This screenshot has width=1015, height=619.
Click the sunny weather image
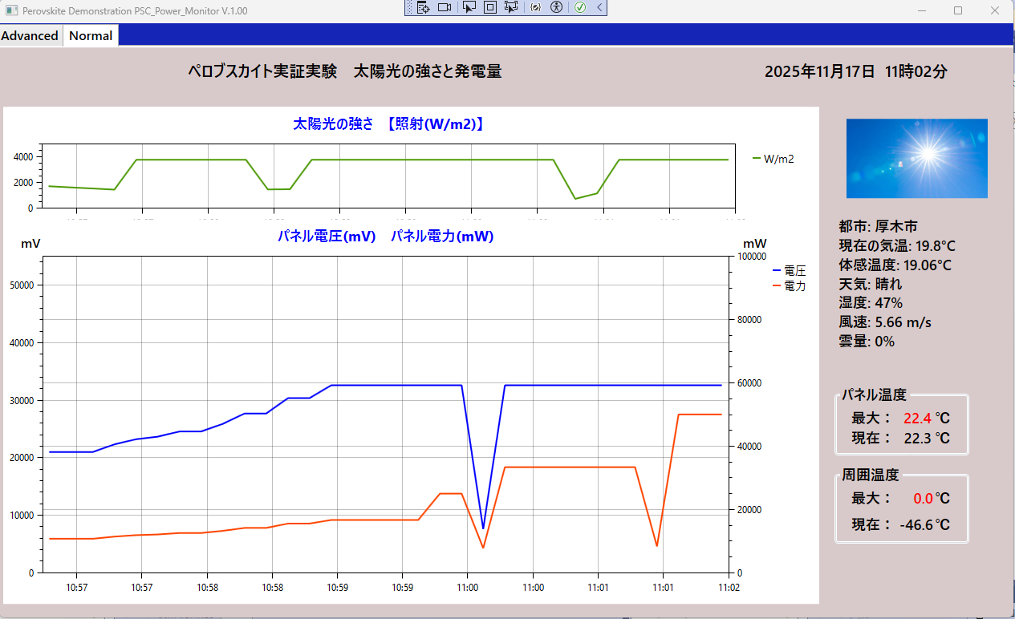tap(916, 158)
